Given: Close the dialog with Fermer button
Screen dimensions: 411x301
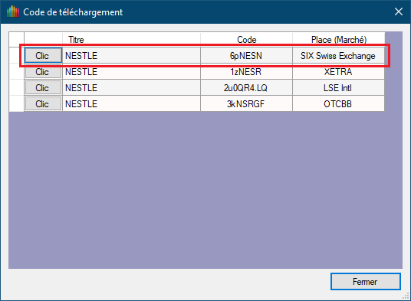Looking at the screenshot, I should pyautogui.click(x=366, y=281).
